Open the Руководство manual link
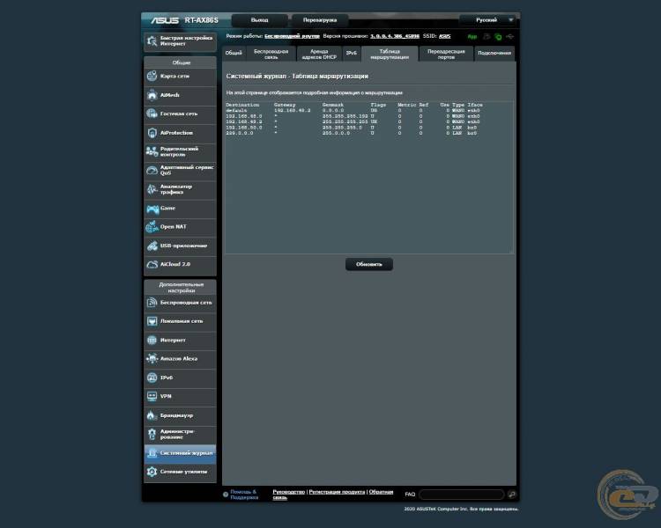 tap(288, 492)
